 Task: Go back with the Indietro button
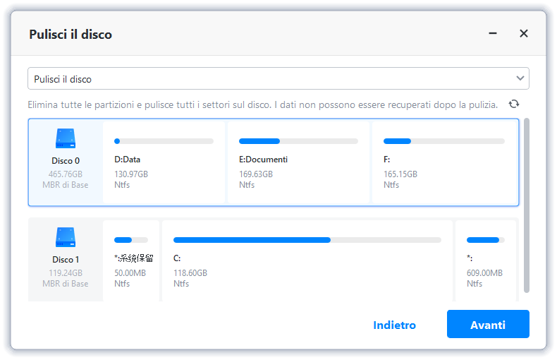click(394, 325)
